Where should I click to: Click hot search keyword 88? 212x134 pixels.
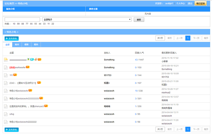[23, 24]
